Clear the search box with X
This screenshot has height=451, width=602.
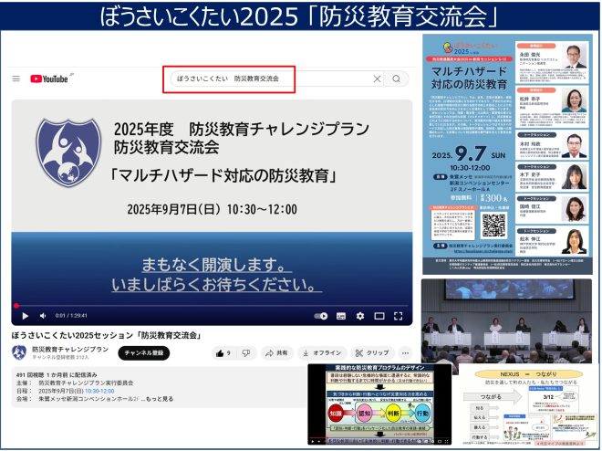378,79
